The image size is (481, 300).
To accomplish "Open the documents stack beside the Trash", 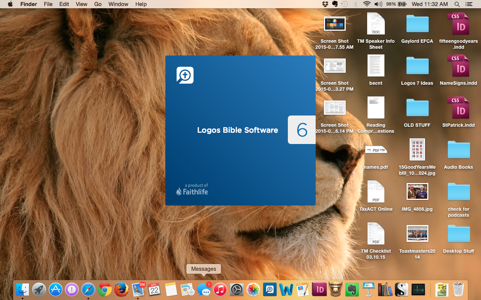I will pos(442,289).
